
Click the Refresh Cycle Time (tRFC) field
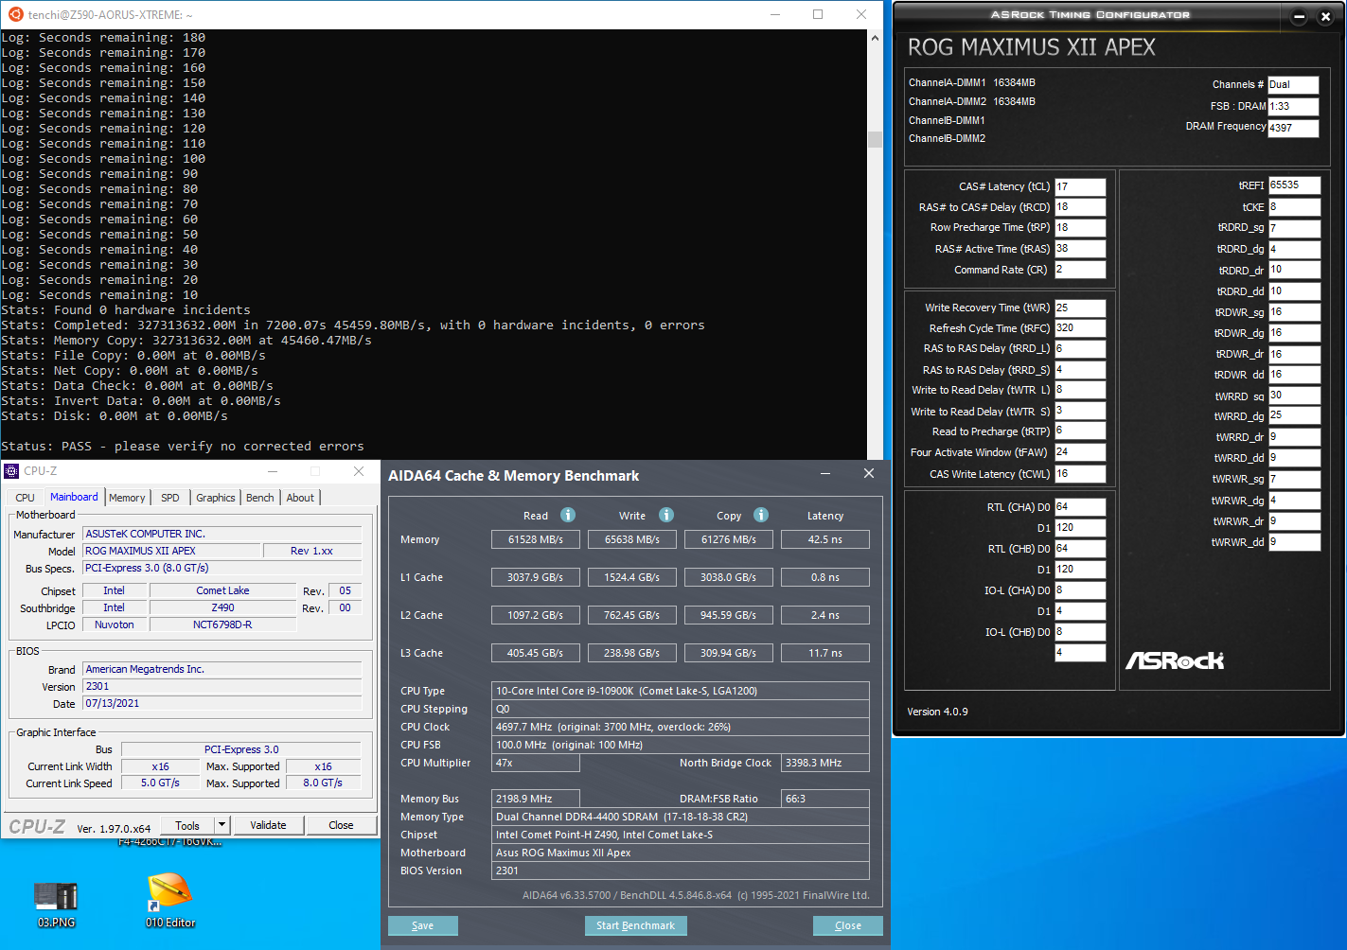(x=1080, y=328)
